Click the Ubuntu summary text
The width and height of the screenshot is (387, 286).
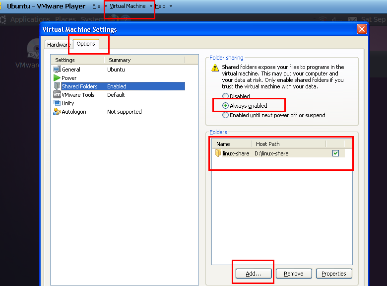(116, 70)
